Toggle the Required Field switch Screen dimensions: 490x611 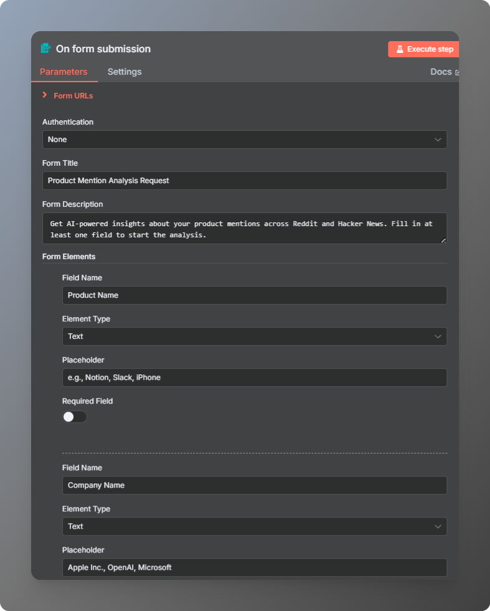pos(74,417)
